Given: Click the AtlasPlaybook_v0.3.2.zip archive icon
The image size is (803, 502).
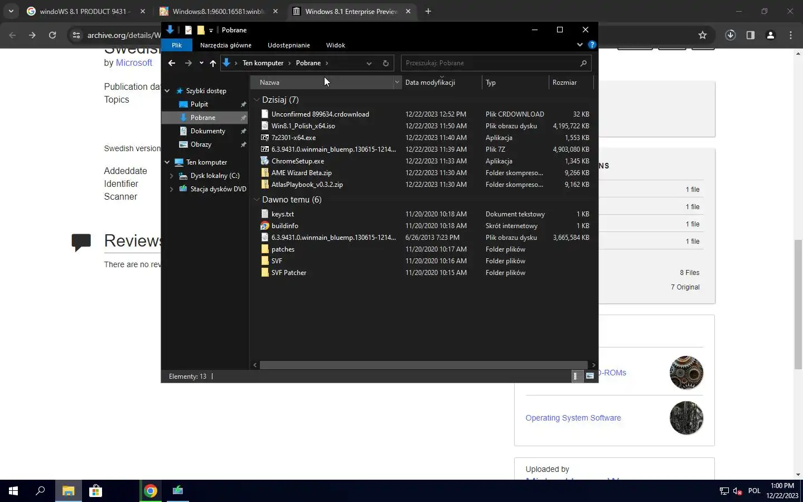Looking at the screenshot, I should coord(265,184).
